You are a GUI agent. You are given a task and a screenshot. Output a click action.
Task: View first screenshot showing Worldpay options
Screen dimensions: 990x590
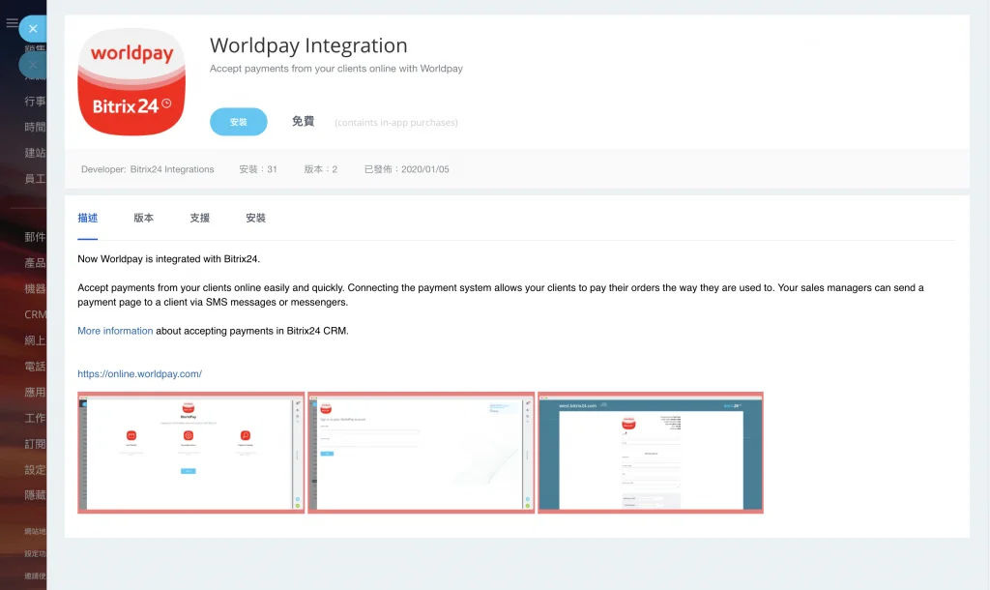190,452
